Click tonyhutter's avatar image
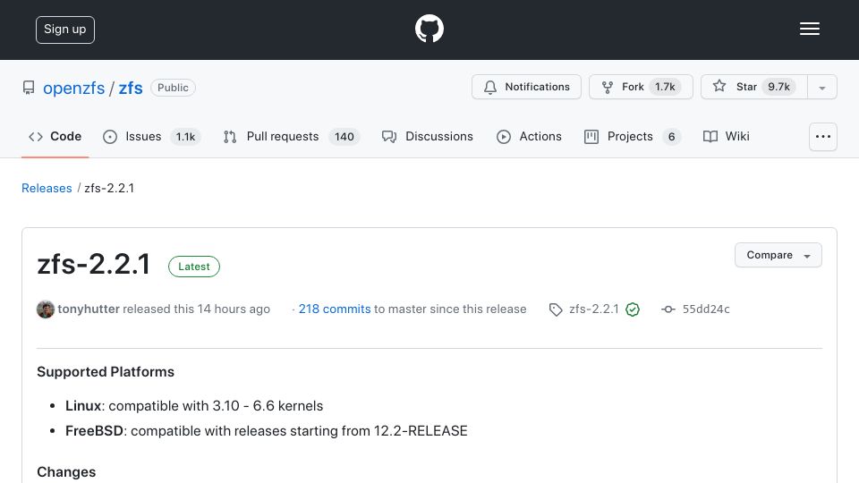This screenshot has height=483, width=859. pos(46,309)
